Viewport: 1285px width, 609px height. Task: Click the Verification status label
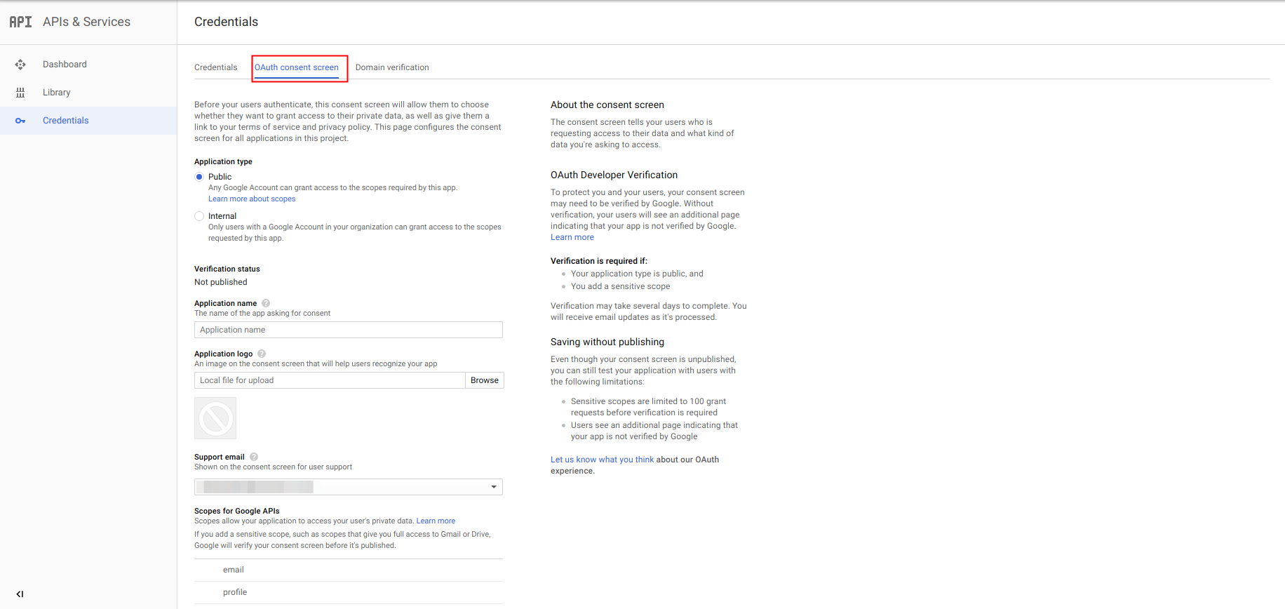(x=227, y=269)
